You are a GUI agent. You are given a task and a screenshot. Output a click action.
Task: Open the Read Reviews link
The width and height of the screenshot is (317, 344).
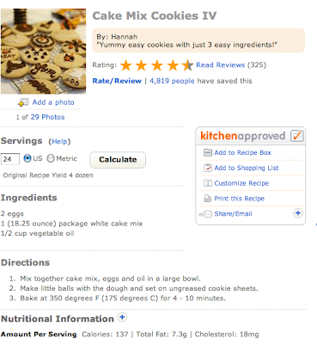(x=220, y=65)
